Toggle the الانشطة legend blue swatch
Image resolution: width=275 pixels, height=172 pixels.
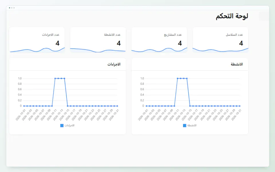pyautogui.click(x=184, y=126)
